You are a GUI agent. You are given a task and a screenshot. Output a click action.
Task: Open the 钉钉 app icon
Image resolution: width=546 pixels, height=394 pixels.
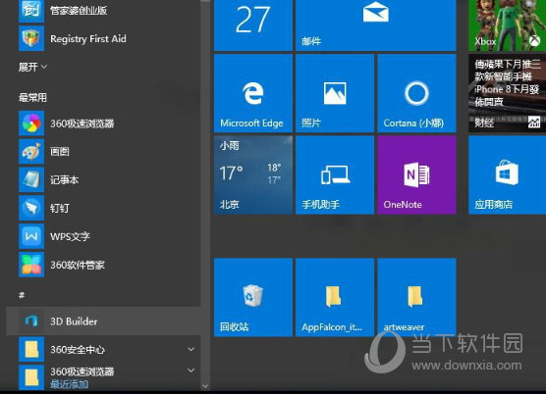click(31, 208)
